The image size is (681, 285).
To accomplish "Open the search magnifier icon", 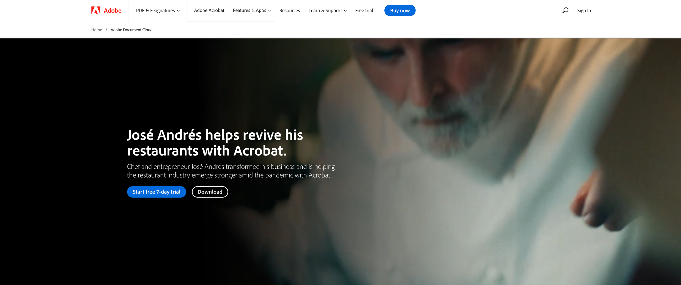I will click(x=565, y=10).
